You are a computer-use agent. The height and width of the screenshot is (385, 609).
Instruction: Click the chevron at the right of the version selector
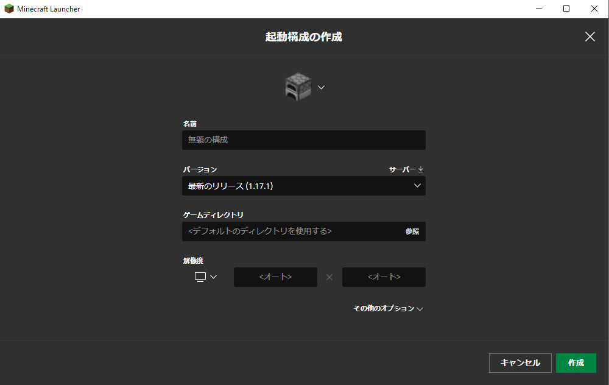point(418,186)
